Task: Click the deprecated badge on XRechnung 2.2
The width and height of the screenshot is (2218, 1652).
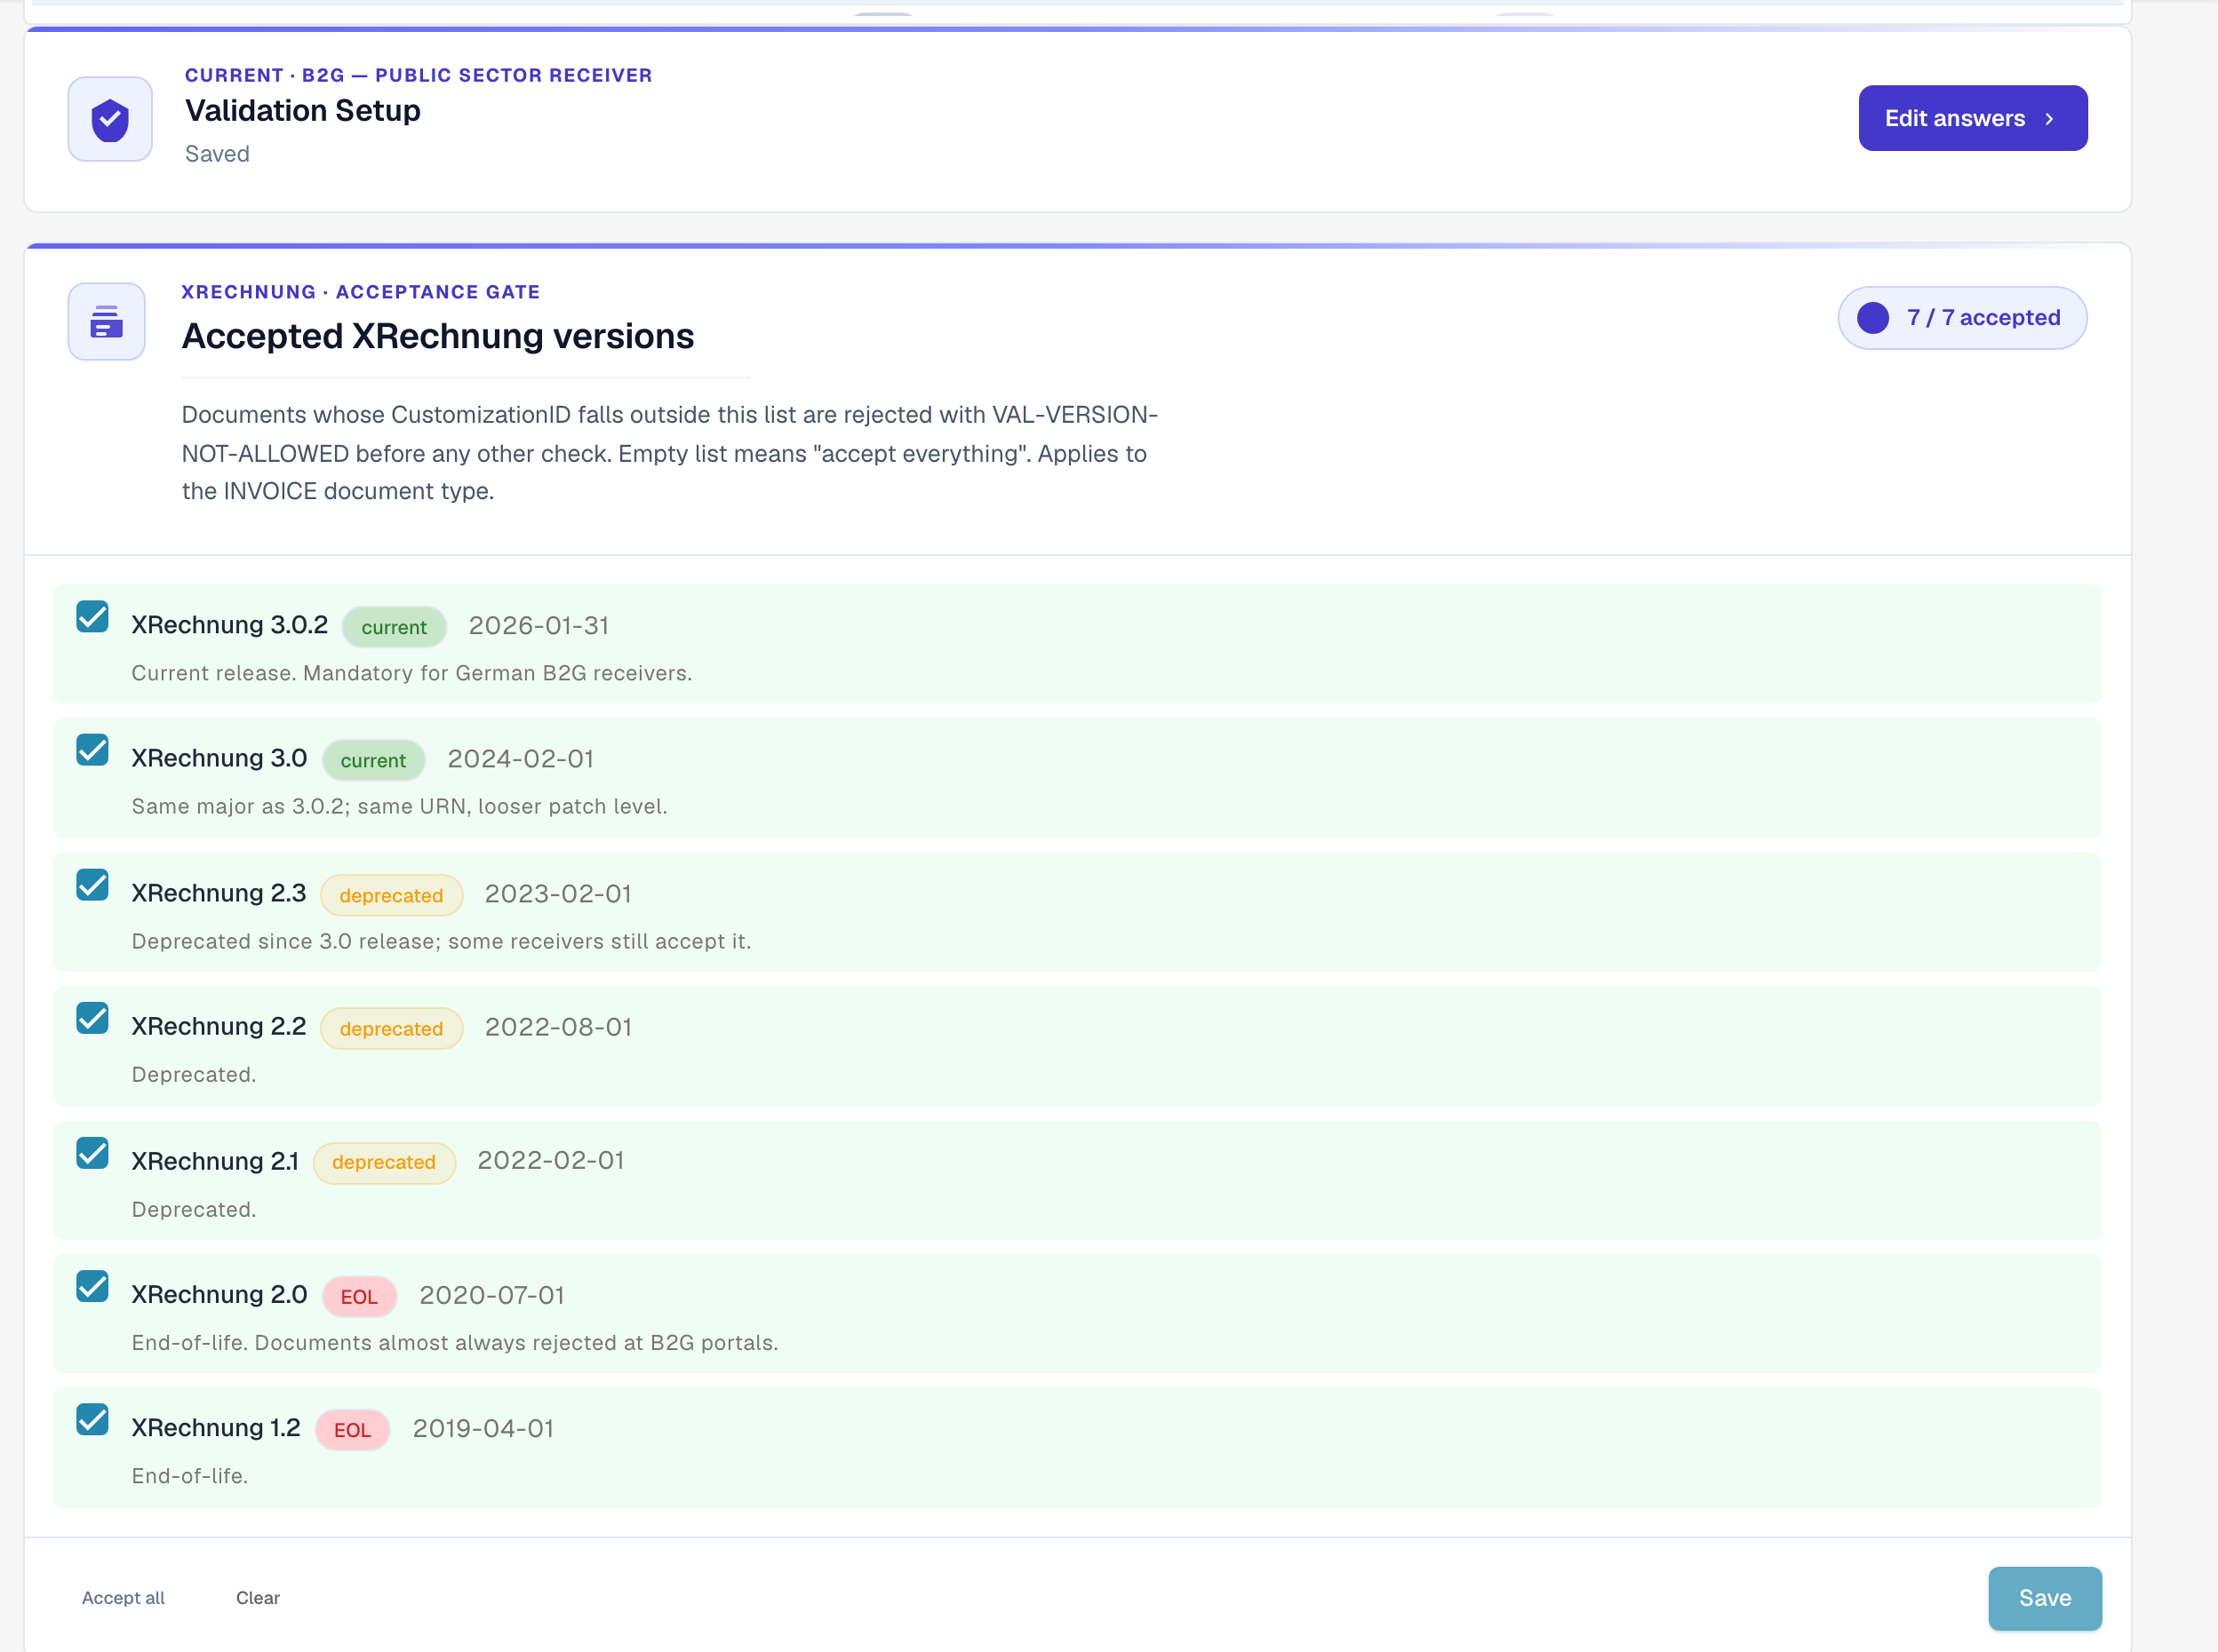Action: pos(391,1028)
